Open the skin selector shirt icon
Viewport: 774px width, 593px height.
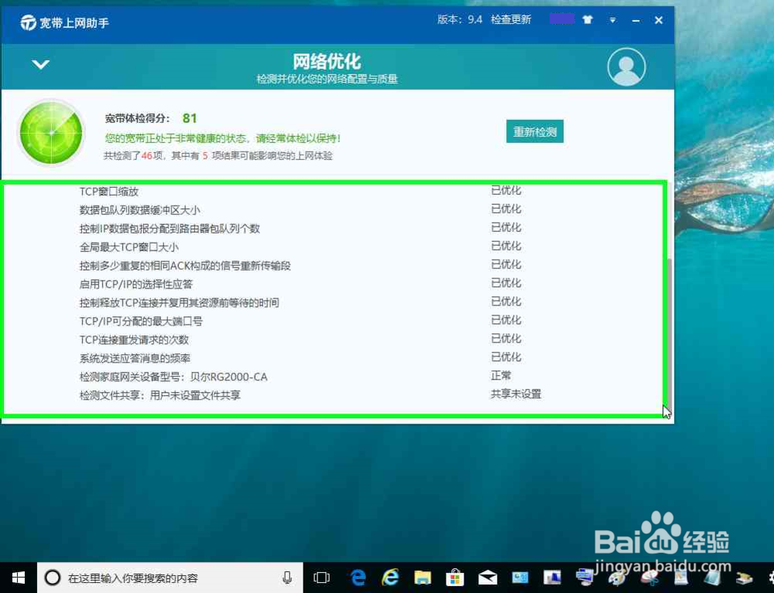click(587, 20)
